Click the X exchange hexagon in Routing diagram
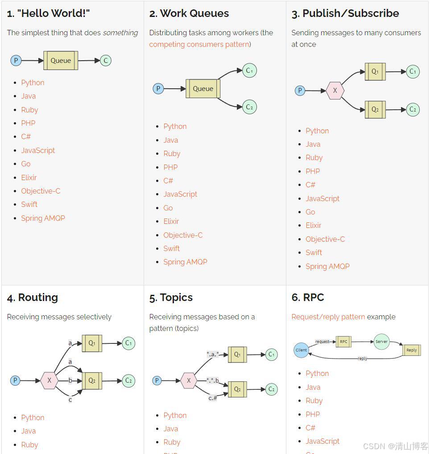Screen dimensions: 430x454 point(50,381)
